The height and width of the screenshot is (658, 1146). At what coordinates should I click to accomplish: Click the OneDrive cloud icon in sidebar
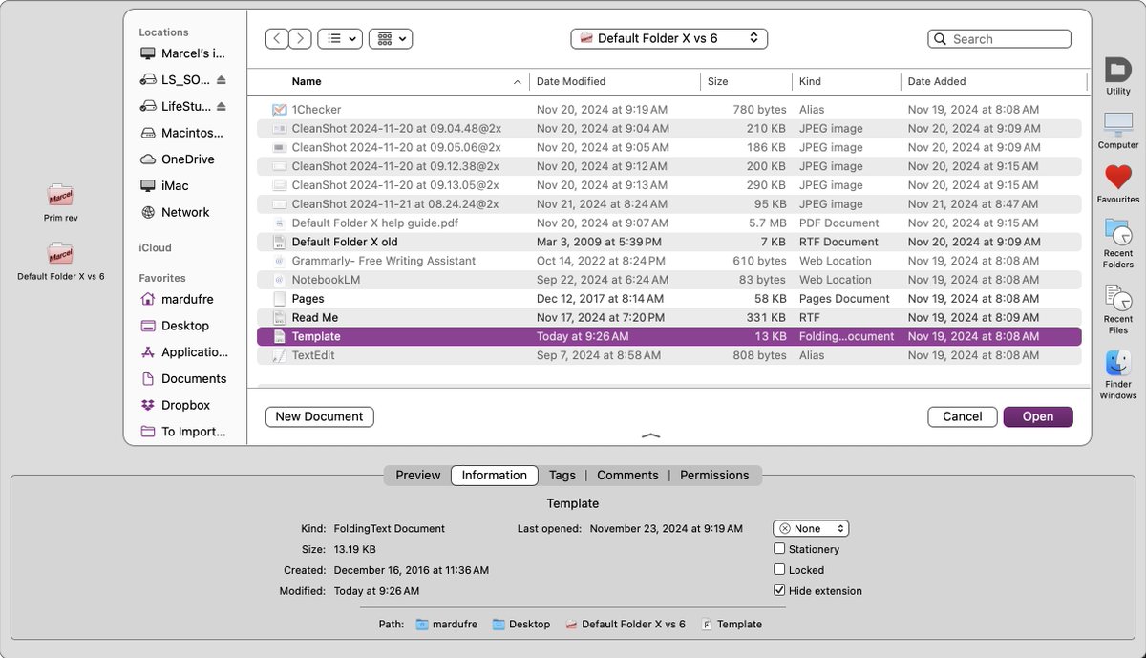[148, 159]
